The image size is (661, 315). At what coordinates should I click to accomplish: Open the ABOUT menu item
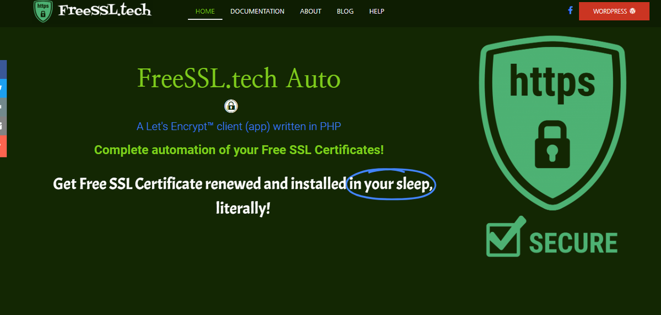(x=311, y=11)
